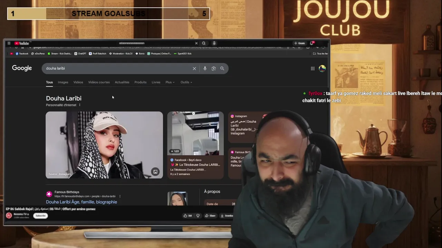Image resolution: width=442 pixels, height=248 pixels.
Task: Open La Tiktokeuse Douha LARIBI Facebook result
Action: point(195,165)
